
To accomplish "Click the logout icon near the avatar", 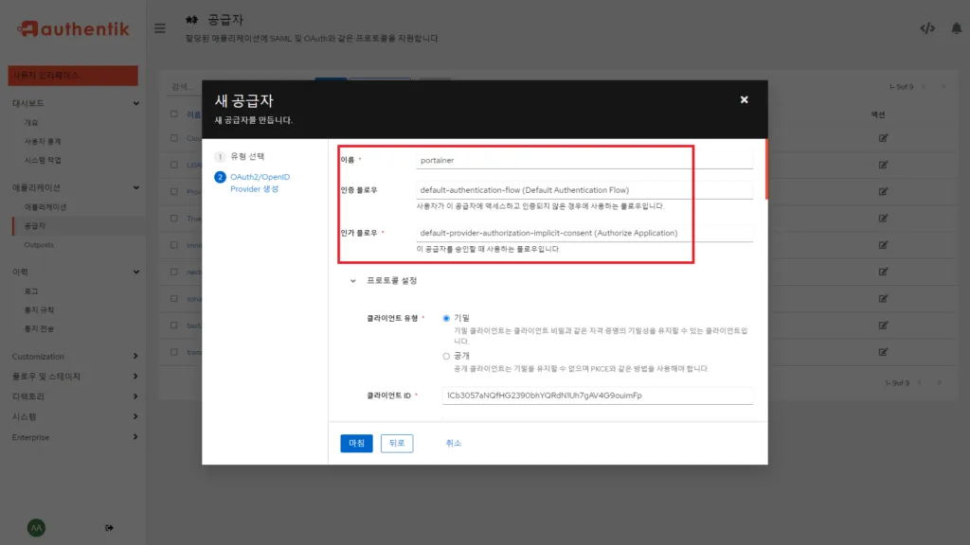I will click(109, 529).
